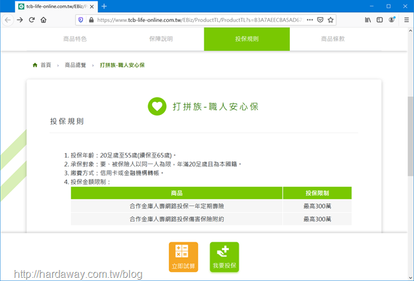Select the 投保規則 tab

coord(247,39)
